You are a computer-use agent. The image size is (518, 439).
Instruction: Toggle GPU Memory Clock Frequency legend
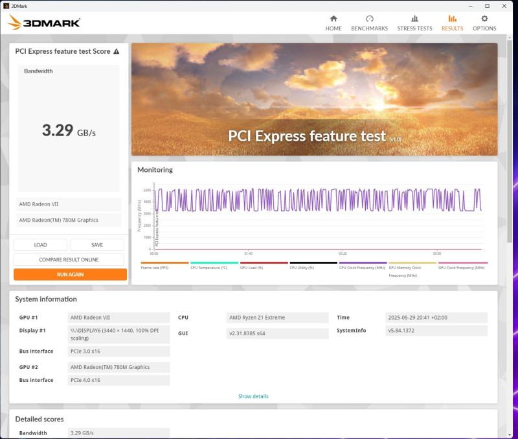click(x=412, y=263)
